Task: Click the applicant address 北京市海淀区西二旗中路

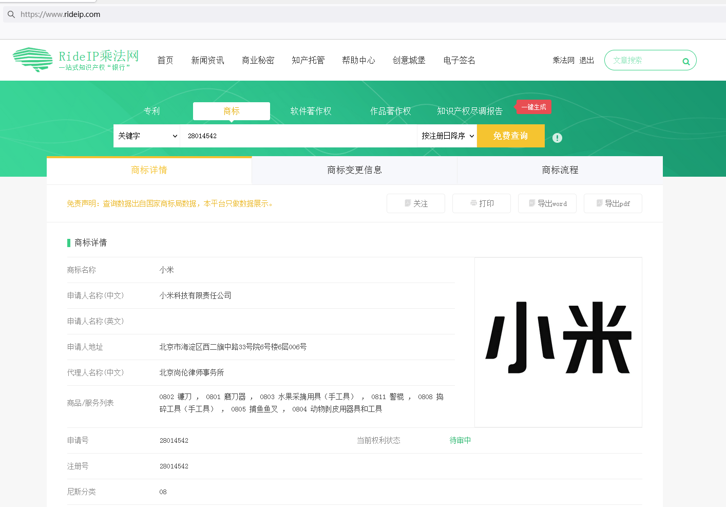Action: (x=233, y=347)
